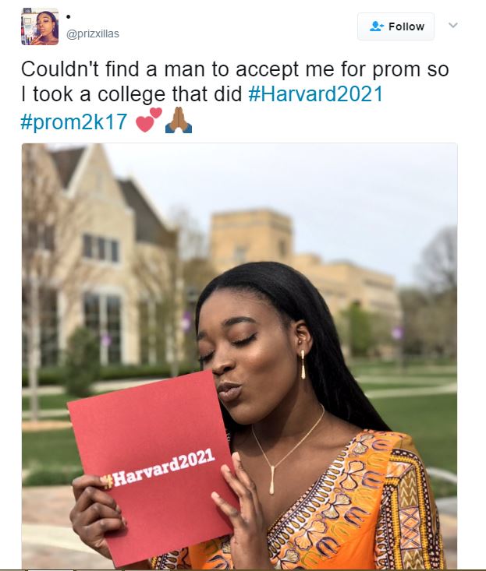Expand the tweet options chevron
This screenshot has width=486, height=571.
(452, 25)
